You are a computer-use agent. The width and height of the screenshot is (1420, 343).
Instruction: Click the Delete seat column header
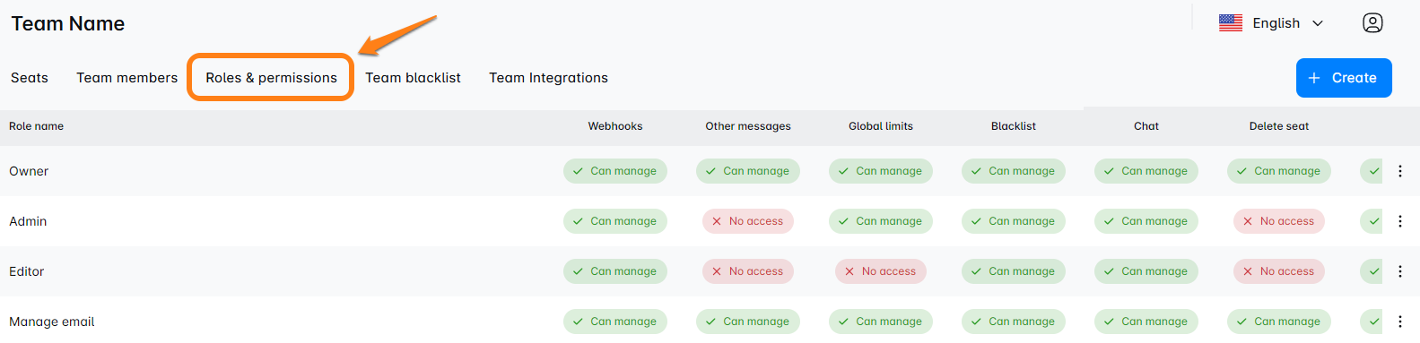coord(1279,126)
